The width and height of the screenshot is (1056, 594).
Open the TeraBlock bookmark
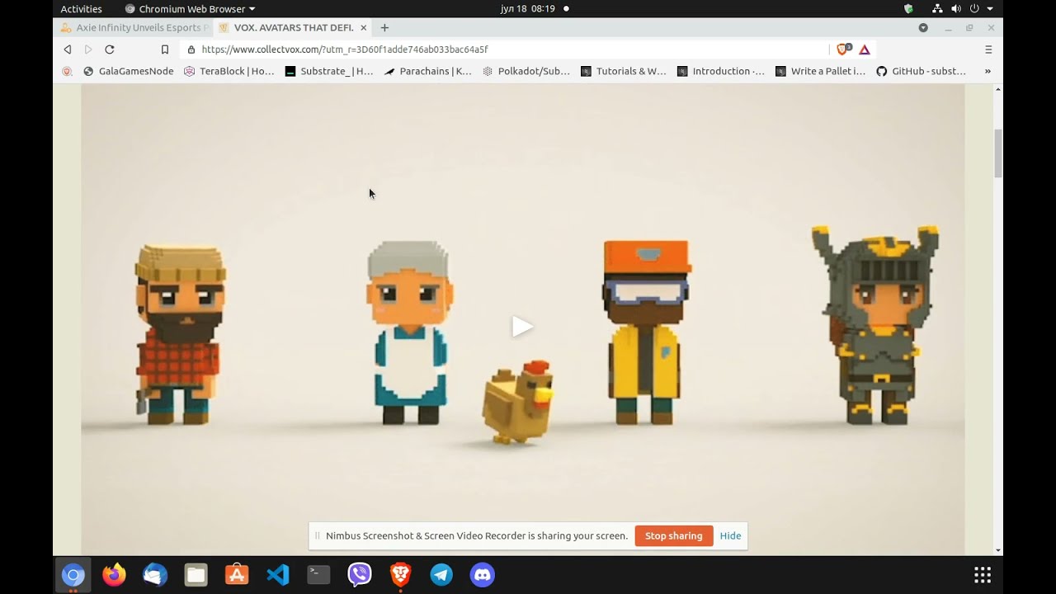point(229,71)
